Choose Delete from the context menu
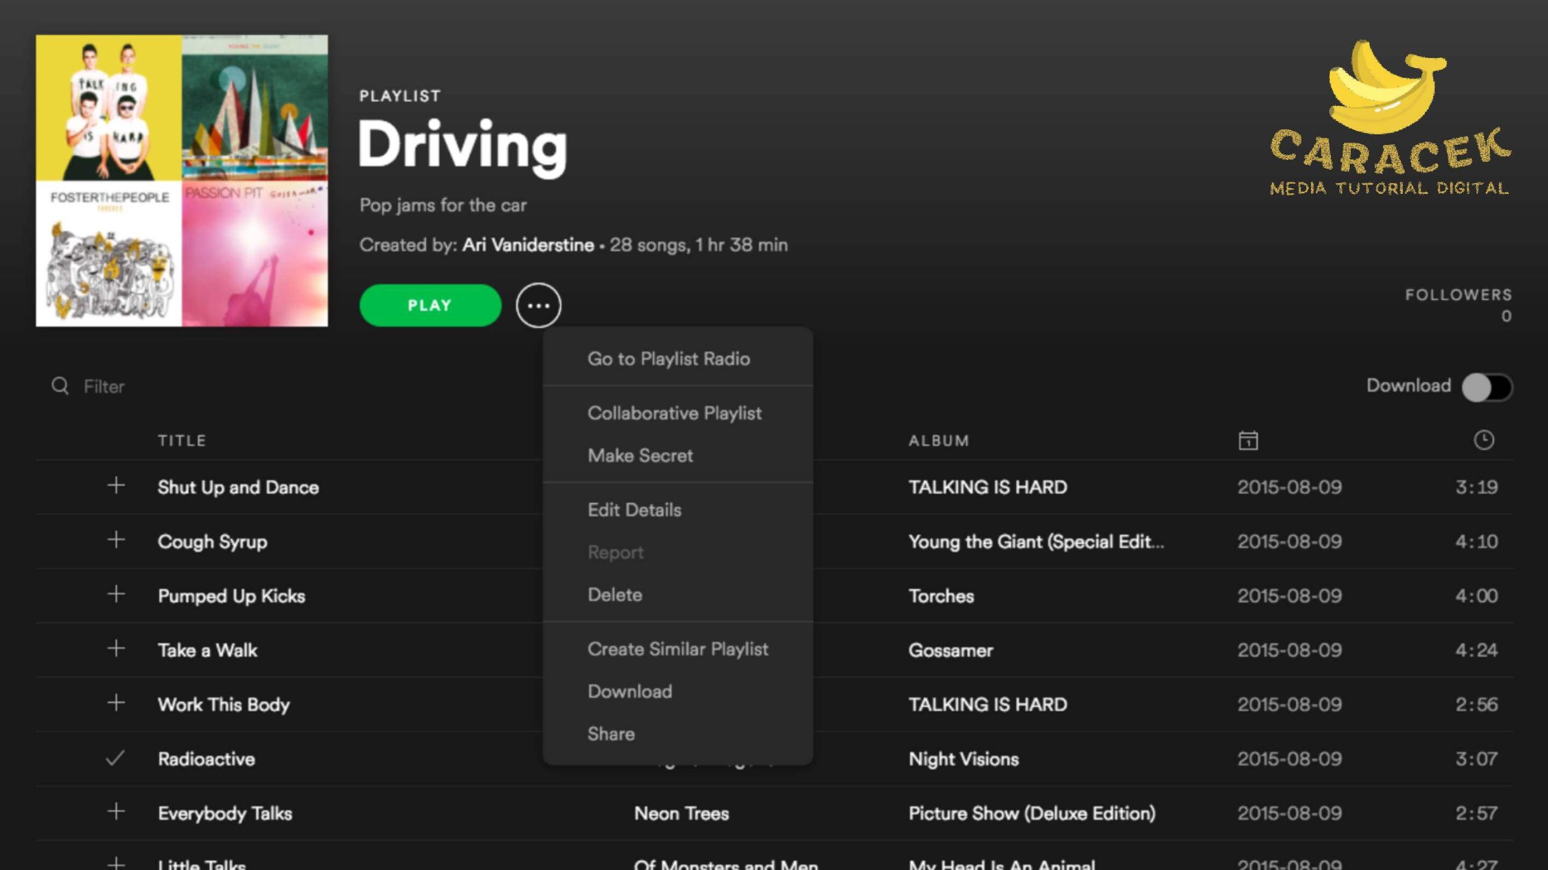 (x=615, y=594)
